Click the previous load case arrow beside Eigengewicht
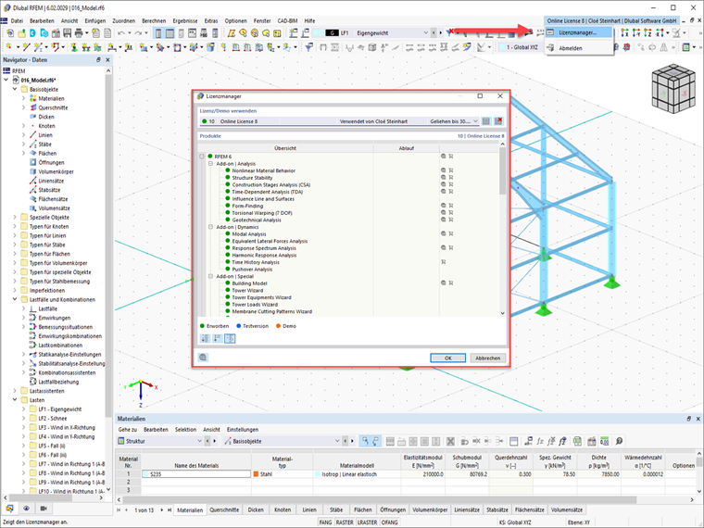The width and height of the screenshot is (704, 528). click(434, 32)
